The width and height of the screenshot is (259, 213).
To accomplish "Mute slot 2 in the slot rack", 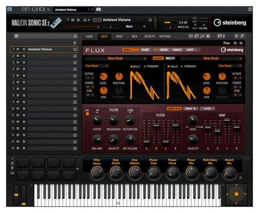I will (18, 56).
